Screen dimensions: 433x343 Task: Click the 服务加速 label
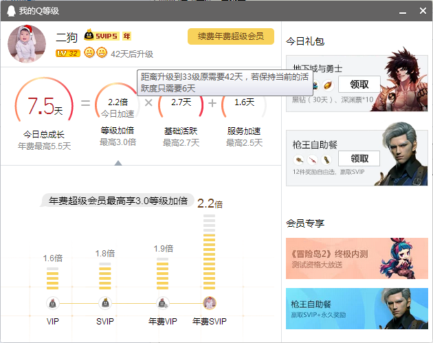click(x=244, y=131)
